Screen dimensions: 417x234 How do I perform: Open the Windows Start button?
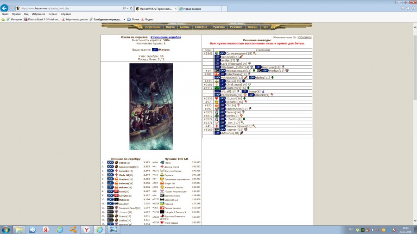pos(6,229)
